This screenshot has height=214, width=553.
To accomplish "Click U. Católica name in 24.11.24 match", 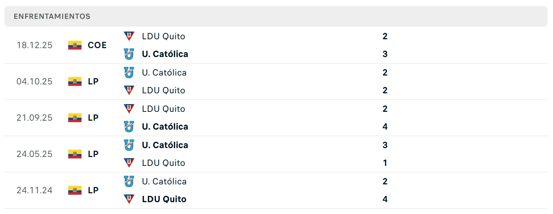I will tap(164, 181).
